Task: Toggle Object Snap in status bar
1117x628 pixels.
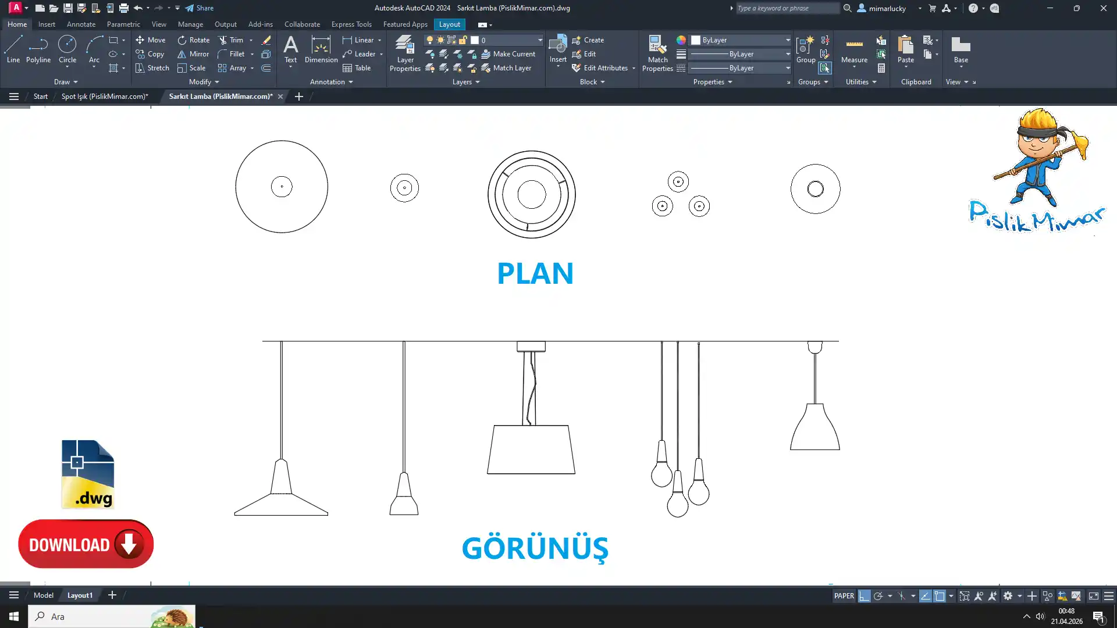Action: pyautogui.click(x=940, y=596)
